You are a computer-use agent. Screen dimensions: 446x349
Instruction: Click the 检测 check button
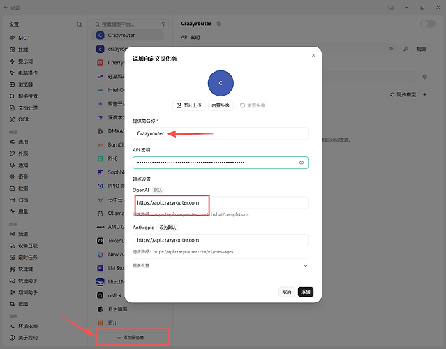point(422,49)
